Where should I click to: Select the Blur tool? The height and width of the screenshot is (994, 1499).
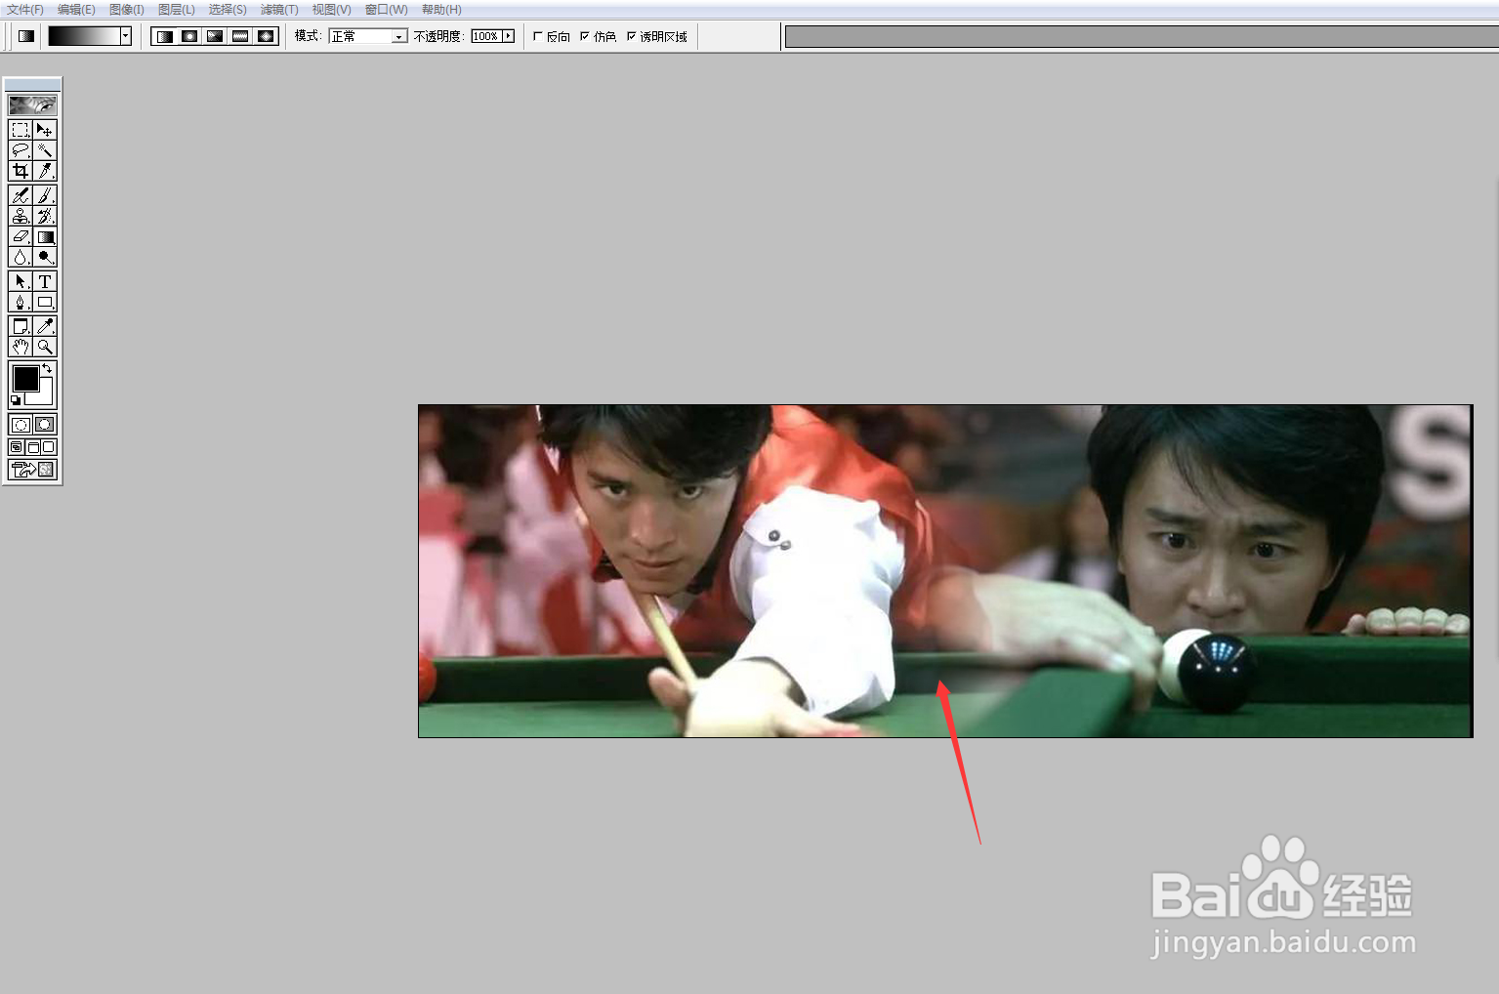(x=21, y=257)
